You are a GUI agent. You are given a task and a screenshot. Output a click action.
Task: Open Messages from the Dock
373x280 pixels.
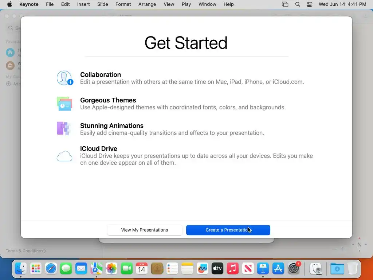[66, 269]
